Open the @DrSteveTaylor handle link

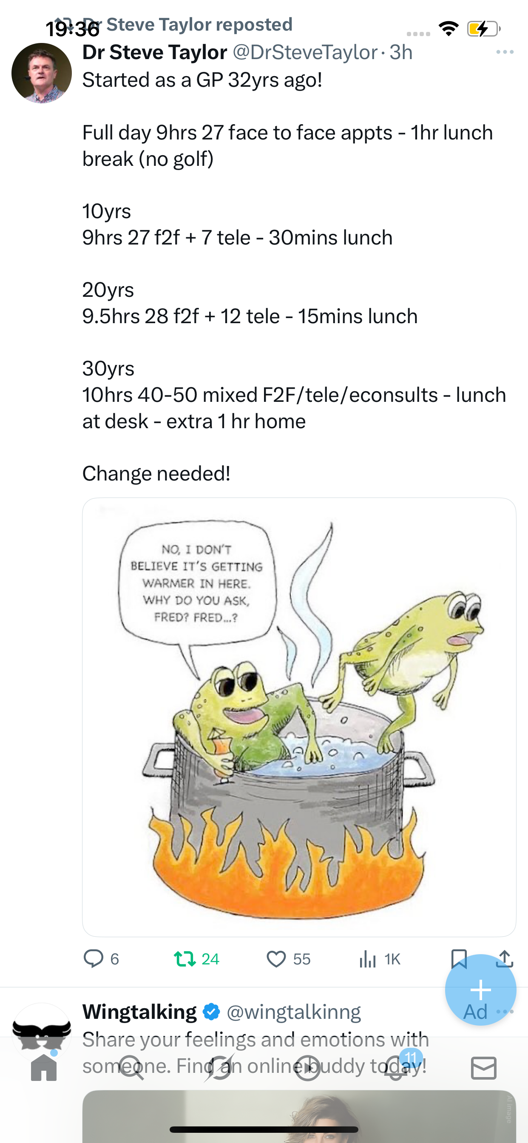[305, 52]
